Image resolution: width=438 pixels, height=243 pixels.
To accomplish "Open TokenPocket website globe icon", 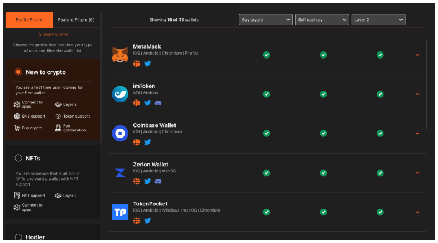I will [137, 221].
